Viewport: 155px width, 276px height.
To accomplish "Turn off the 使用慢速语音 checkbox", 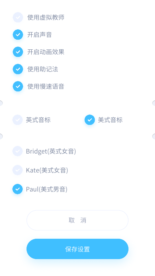I will pyautogui.click(x=18, y=86).
